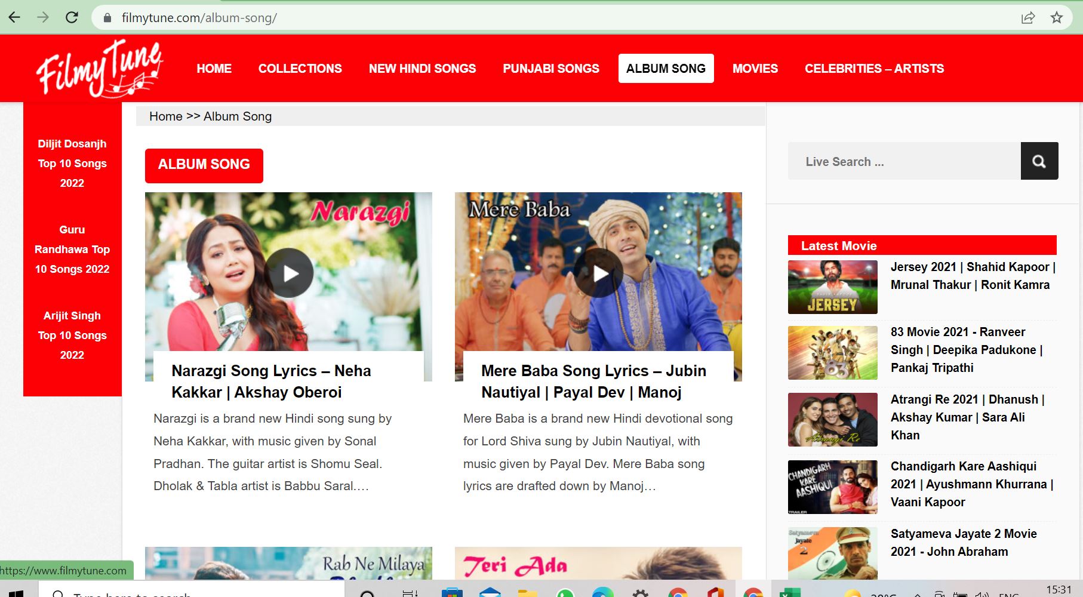1083x597 pixels.
Task: Open CELEBRITIES – ARTISTS menu item
Action: [875, 69]
